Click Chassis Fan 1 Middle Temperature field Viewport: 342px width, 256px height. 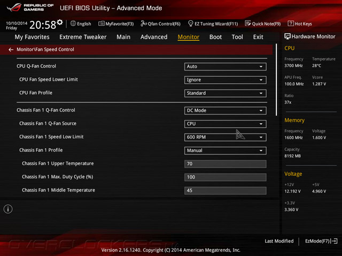pos(226,190)
